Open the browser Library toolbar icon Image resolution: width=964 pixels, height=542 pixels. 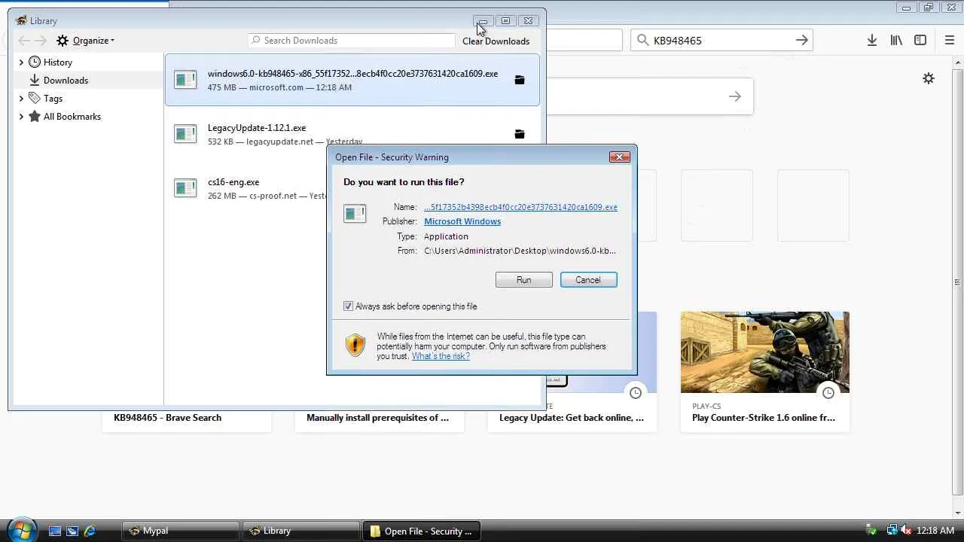pyautogui.click(x=896, y=41)
